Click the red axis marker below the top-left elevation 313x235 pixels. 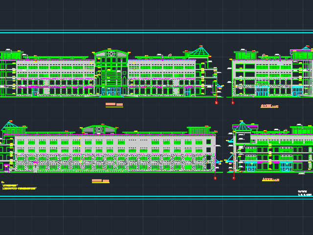click(x=216, y=103)
